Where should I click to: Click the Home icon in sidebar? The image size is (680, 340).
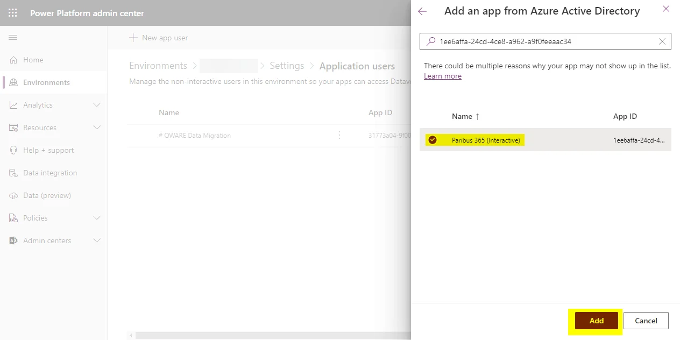point(13,60)
